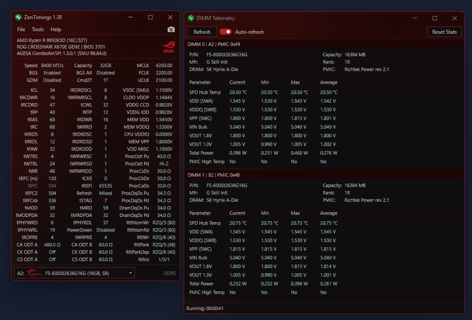Click DIMM 0 SPD Hub Temp row label
472x320 pixels.
click(x=205, y=92)
